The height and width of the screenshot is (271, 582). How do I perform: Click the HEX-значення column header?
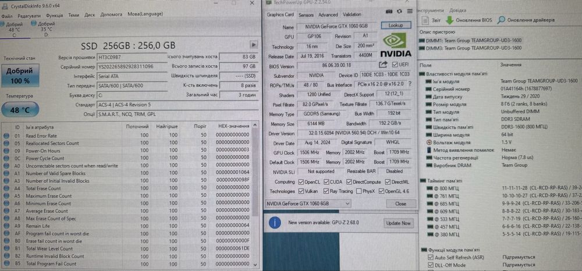click(233, 126)
